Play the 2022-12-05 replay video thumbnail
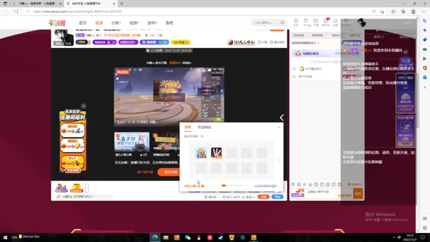The height and width of the screenshot is (242, 430). pos(169,97)
